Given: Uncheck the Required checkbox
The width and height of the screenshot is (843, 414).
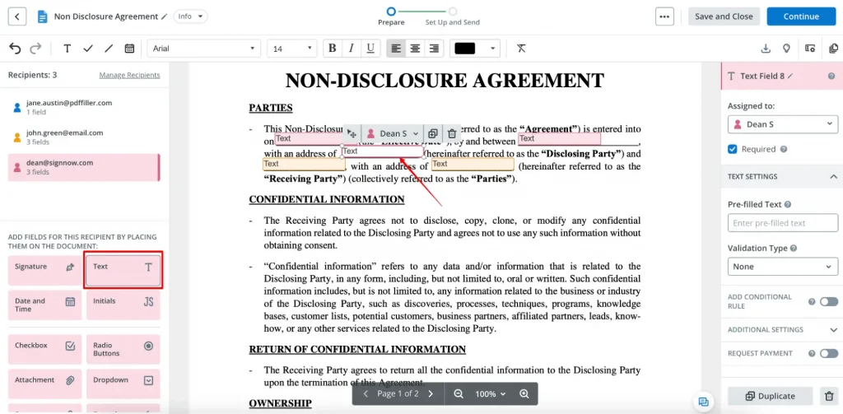Looking at the screenshot, I should (733, 149).
